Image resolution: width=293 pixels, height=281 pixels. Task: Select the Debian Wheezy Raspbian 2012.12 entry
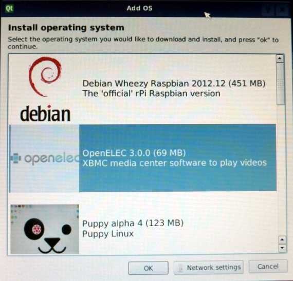tap(142, 89)
